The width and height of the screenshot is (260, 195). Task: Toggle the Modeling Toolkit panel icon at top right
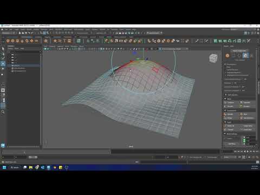click(245, 33)
